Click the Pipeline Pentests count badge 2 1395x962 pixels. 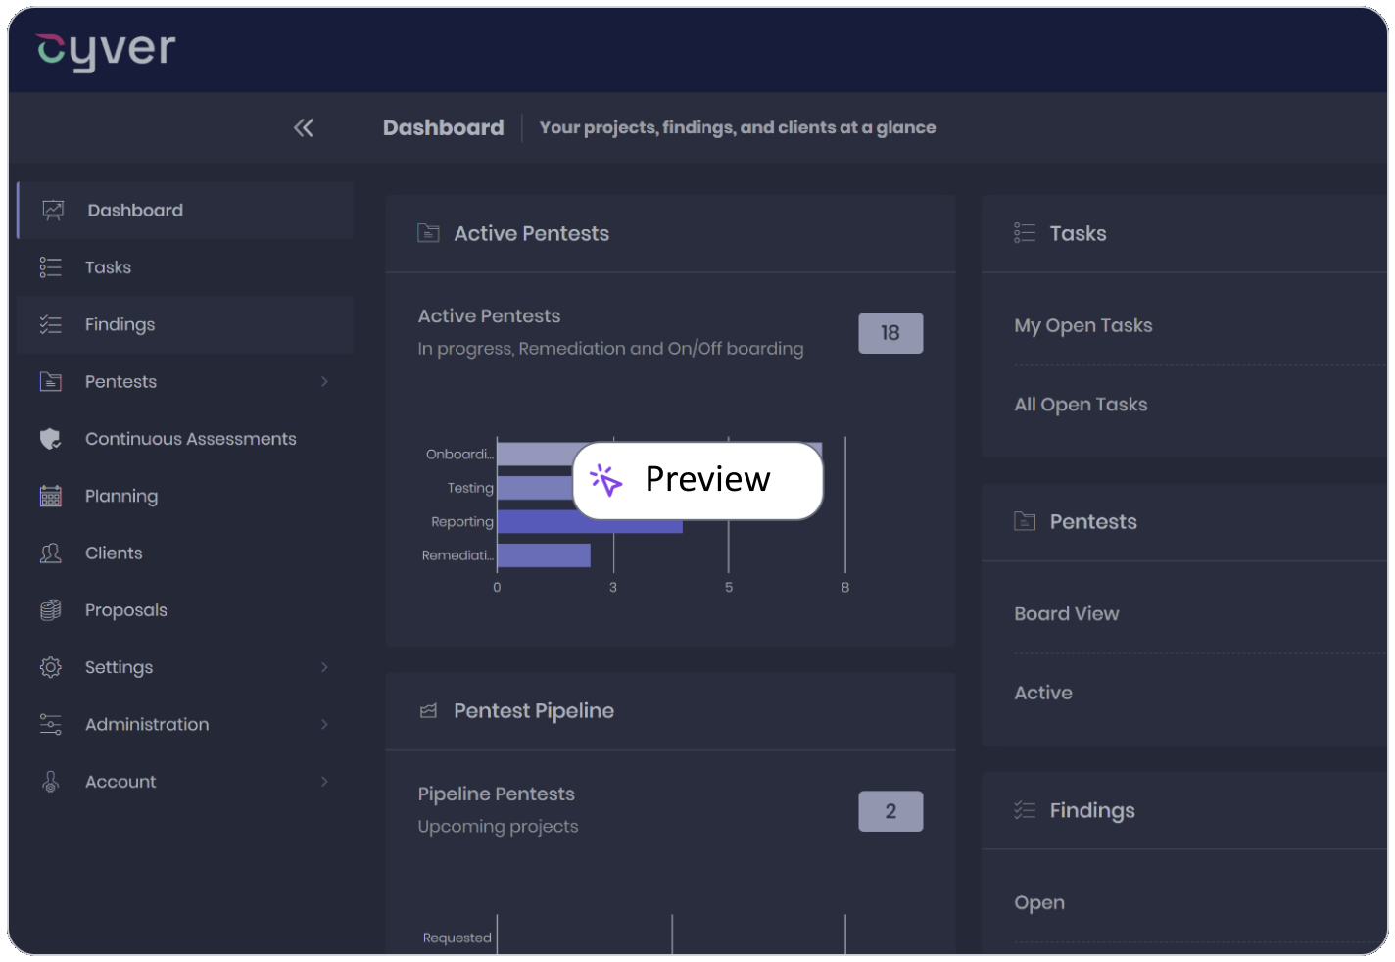pos(890,811)
